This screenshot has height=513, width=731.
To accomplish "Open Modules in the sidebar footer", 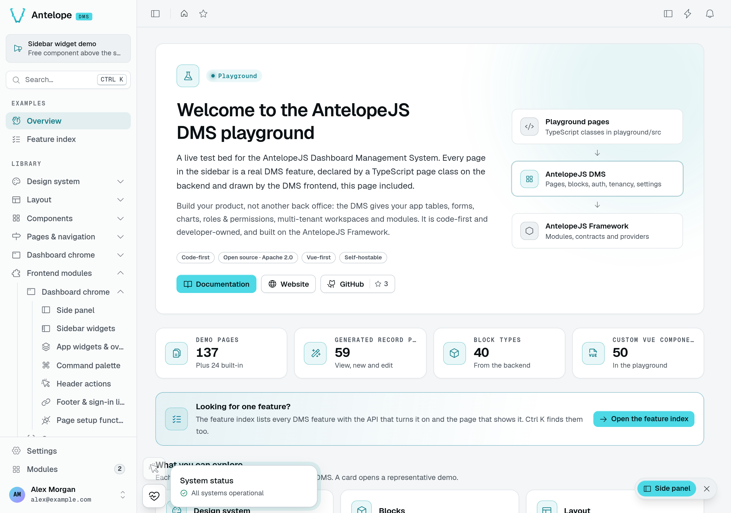I will click(68, 469).
